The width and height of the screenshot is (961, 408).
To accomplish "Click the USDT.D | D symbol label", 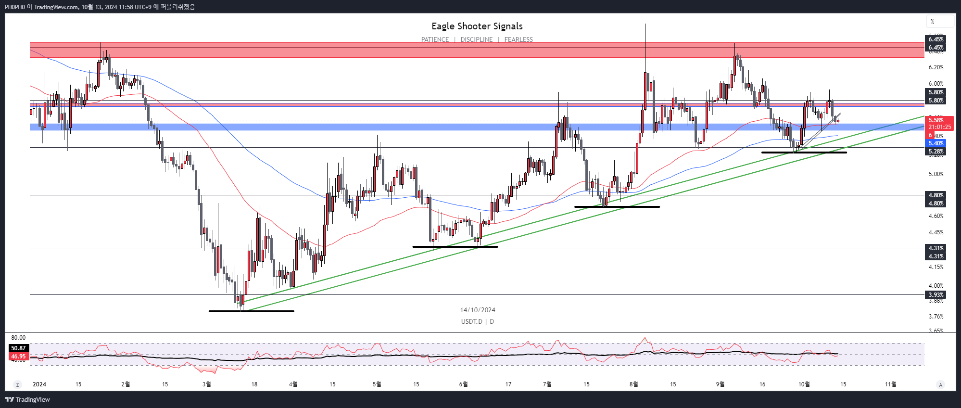I will click(x=478, y=321).
